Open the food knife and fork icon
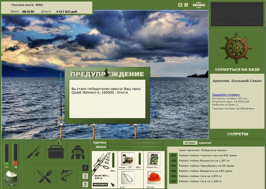Image resolution: width=266 pixels, height=189 pixels. coord(45,176)
